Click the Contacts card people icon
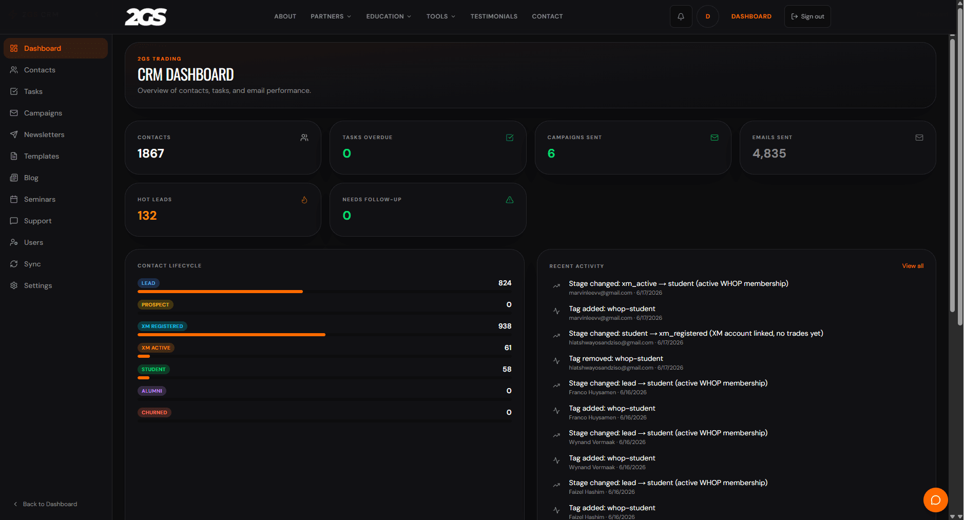Image resolution: width=964 pixels, height=520 pixels. point(304,138)
